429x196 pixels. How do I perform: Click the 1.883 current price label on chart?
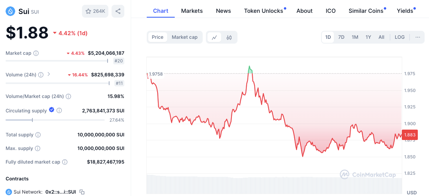(409, 135)
